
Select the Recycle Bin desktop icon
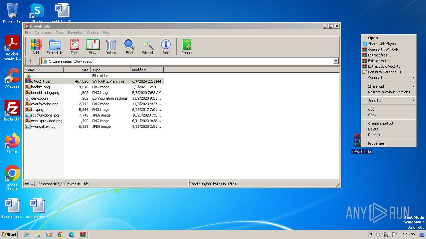(12, 13)
